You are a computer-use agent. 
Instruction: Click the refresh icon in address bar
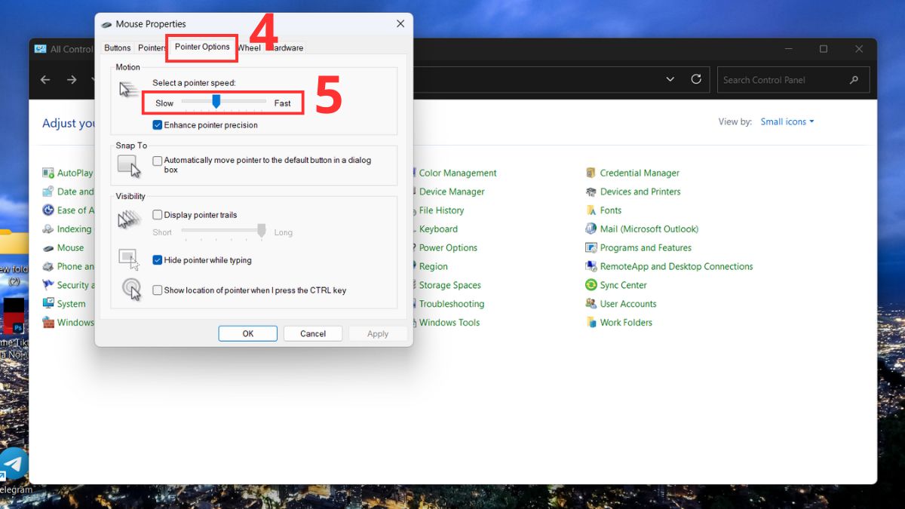696,79
